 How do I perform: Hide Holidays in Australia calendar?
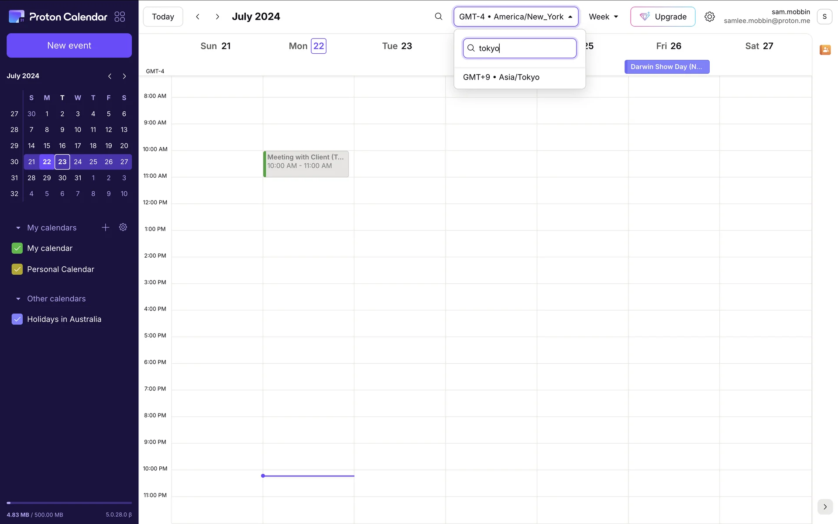pos(17,319)
